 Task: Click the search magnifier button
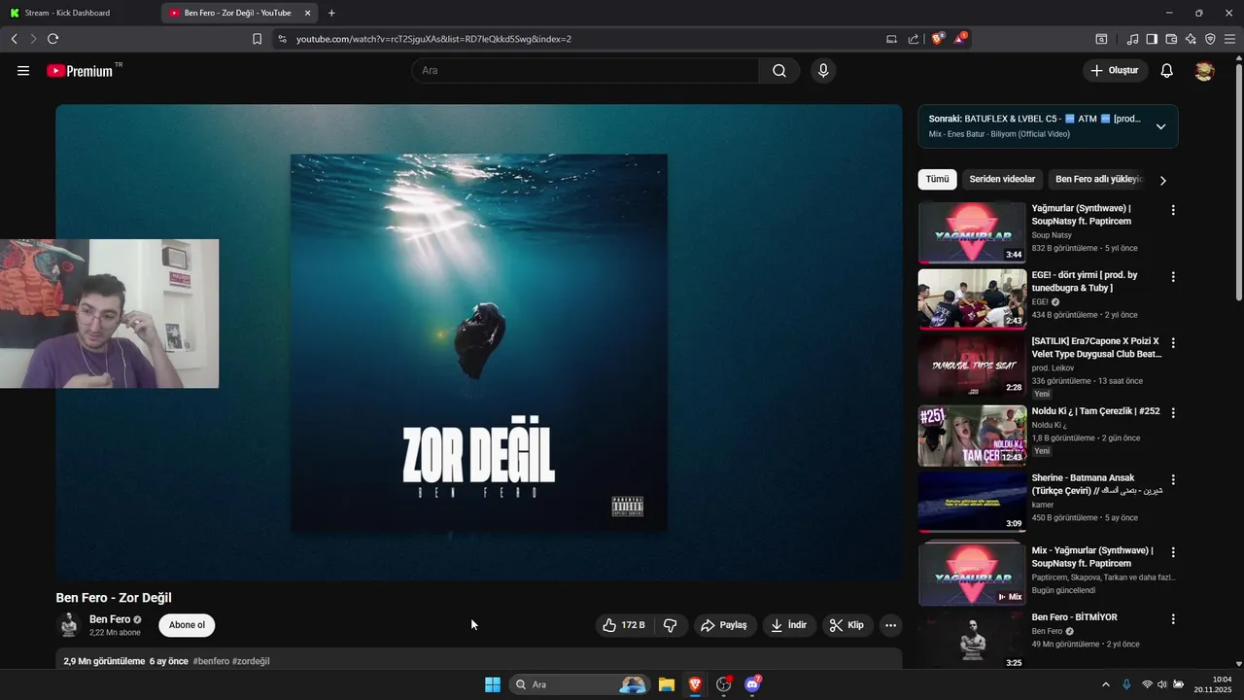click(779, 71)
